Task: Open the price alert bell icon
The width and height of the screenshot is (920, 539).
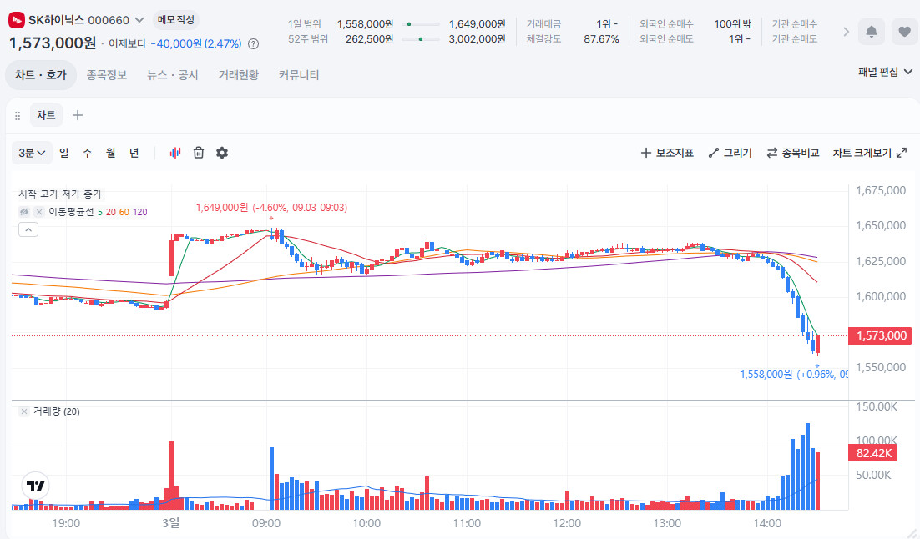Action: pos(872,32)
